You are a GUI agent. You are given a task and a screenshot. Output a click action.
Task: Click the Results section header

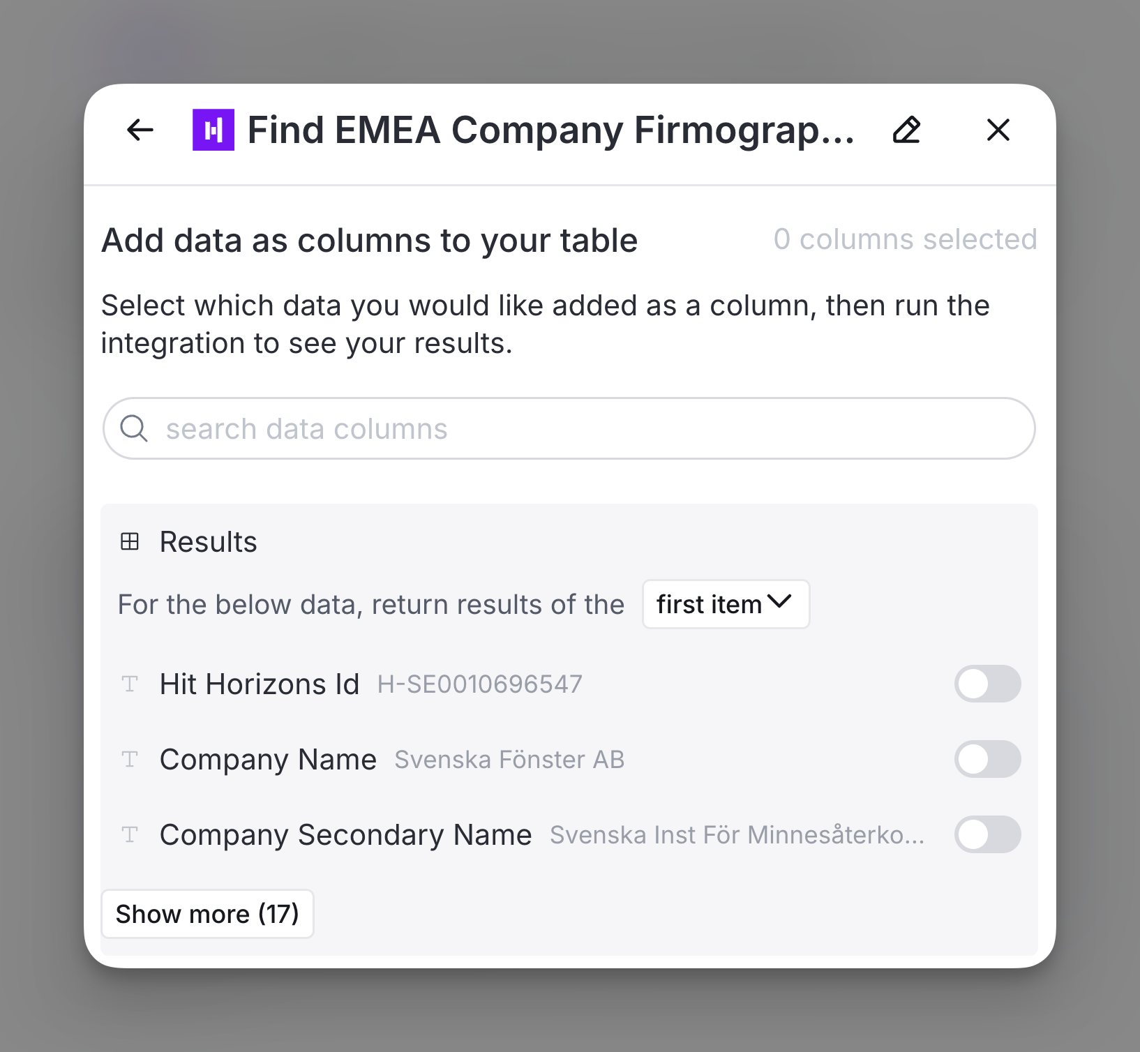tap(208, 541)
